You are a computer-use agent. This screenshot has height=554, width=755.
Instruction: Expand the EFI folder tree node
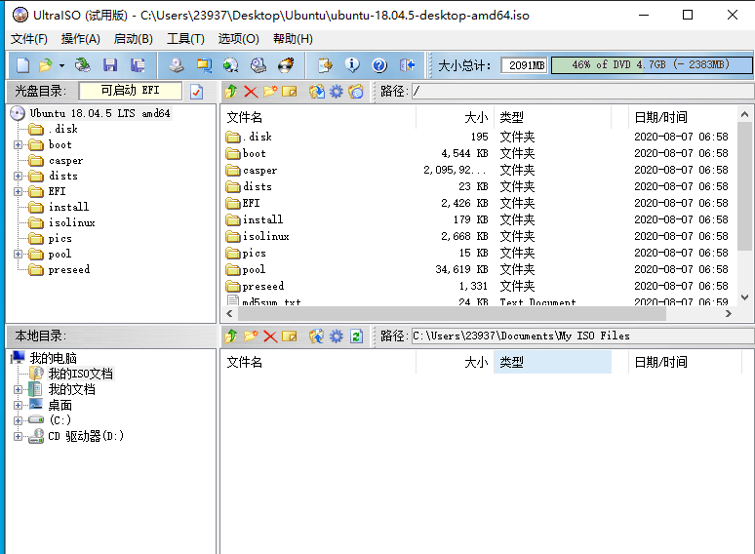point(18,191)
